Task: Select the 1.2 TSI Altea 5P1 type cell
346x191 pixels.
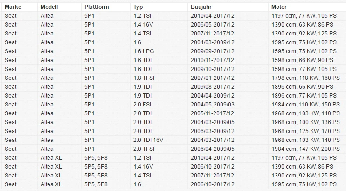Action: click(x=142, y=16)
